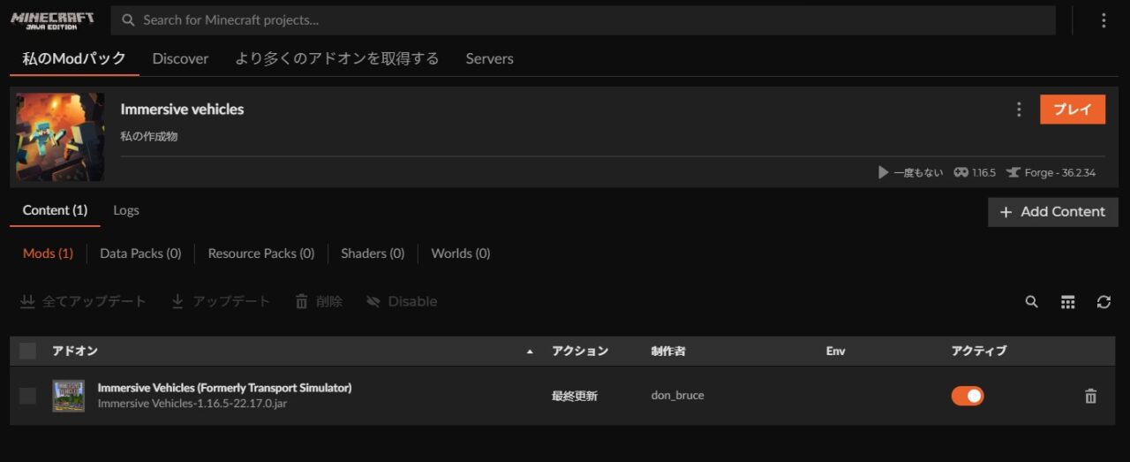This screenshot has width=1130, height=462.
Task: Click the don_bruce author name
Action: coord(677,396)
